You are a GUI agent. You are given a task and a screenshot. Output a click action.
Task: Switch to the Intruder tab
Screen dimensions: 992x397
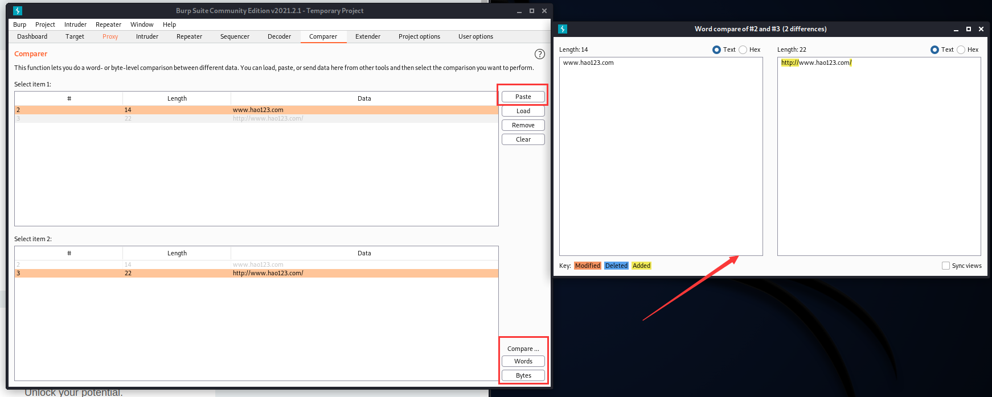(x=147, y=36)
